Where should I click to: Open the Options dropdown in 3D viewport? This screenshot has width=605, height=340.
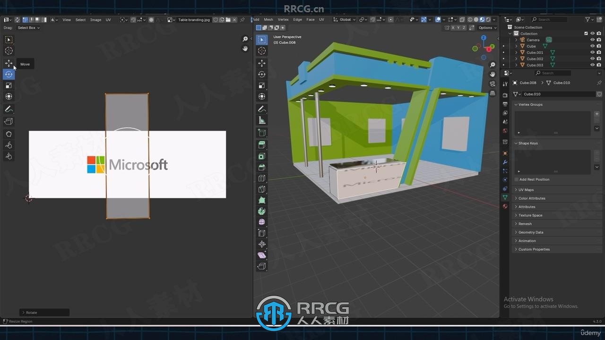click(487, 28)
